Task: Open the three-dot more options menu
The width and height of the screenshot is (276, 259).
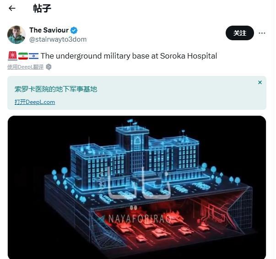Action: [x=262, y=33]
